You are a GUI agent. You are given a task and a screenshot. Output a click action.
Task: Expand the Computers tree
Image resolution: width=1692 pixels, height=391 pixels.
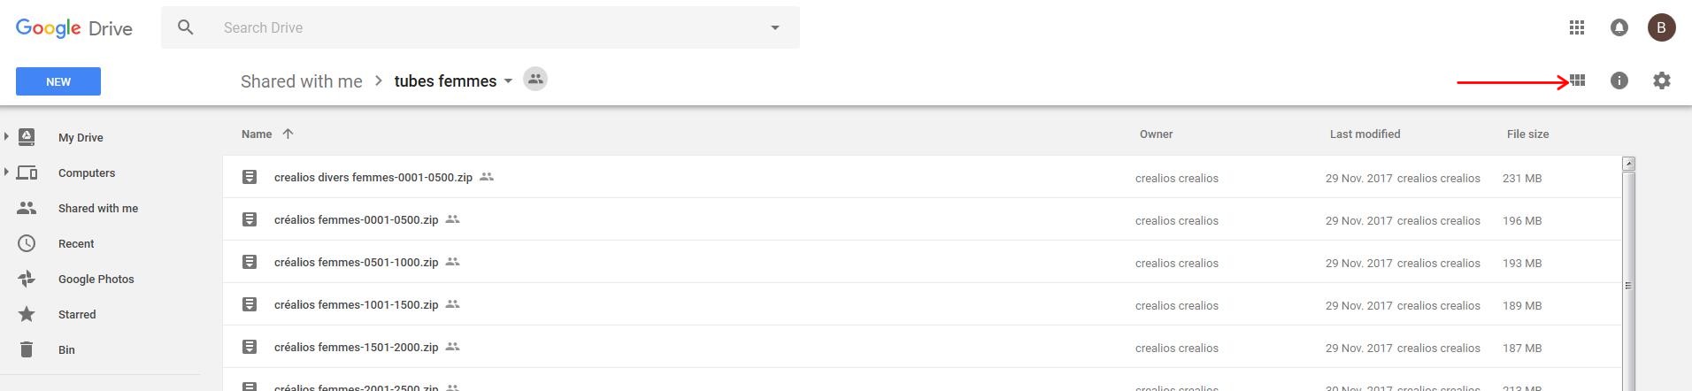click(6, 172)
